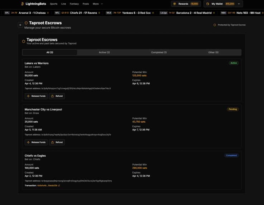Click the MLB league tag
Screen dimensions: 264x205
point(109,13)
